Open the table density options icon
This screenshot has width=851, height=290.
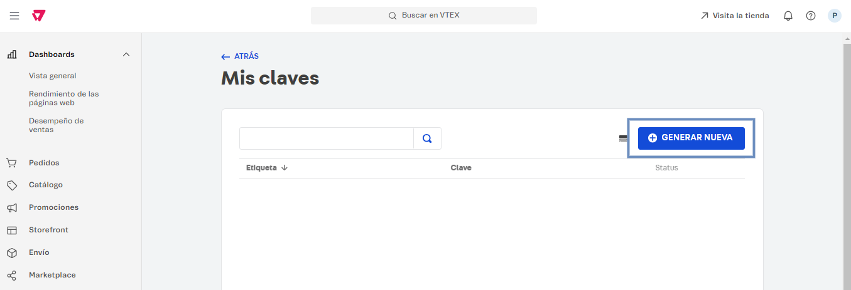(623, 138)
